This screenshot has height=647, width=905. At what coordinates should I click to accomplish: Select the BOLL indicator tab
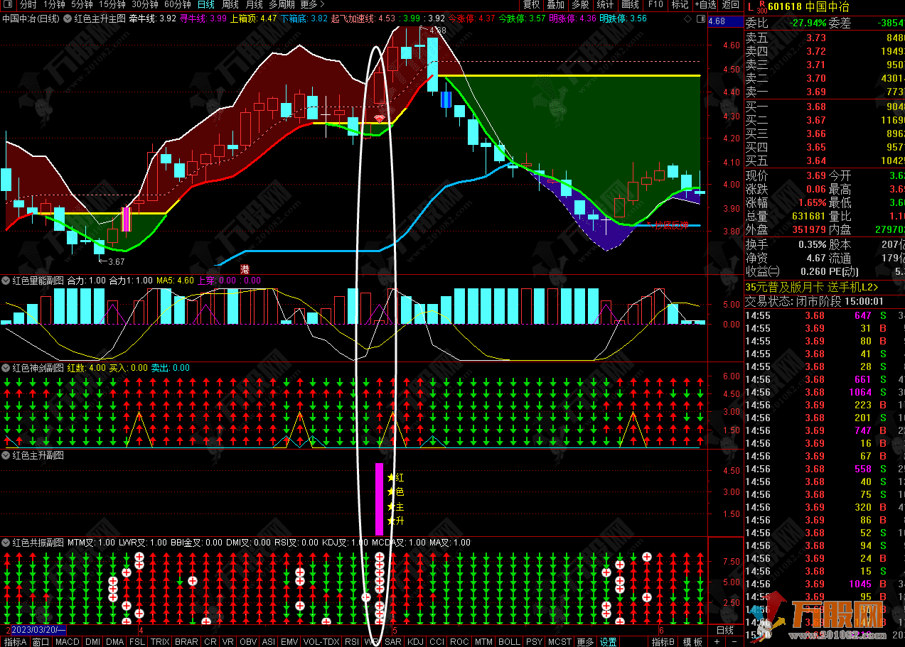tap(509, 641)
